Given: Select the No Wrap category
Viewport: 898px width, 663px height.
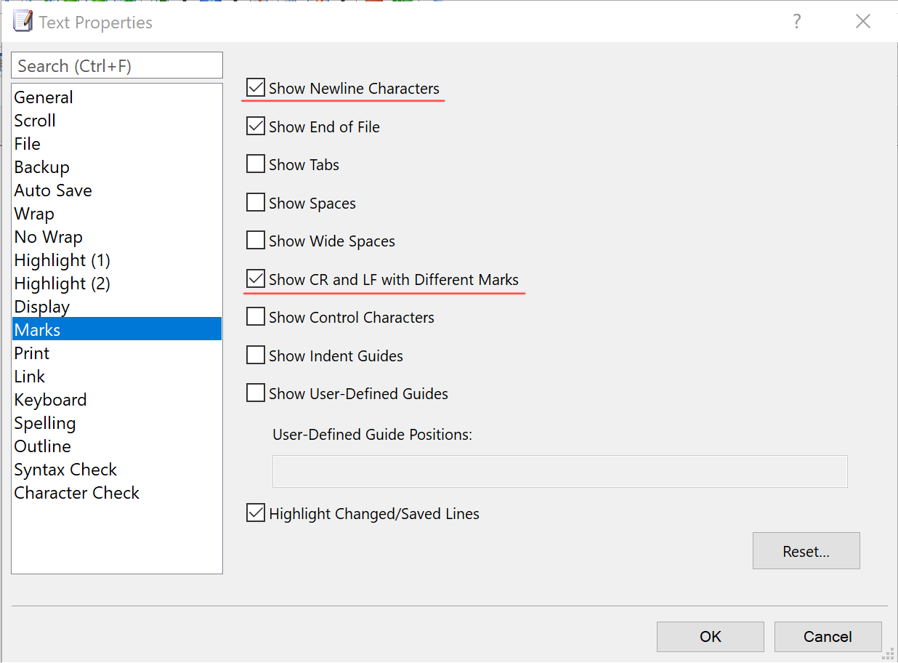Looking at the screenshot, I should (117, 237).
